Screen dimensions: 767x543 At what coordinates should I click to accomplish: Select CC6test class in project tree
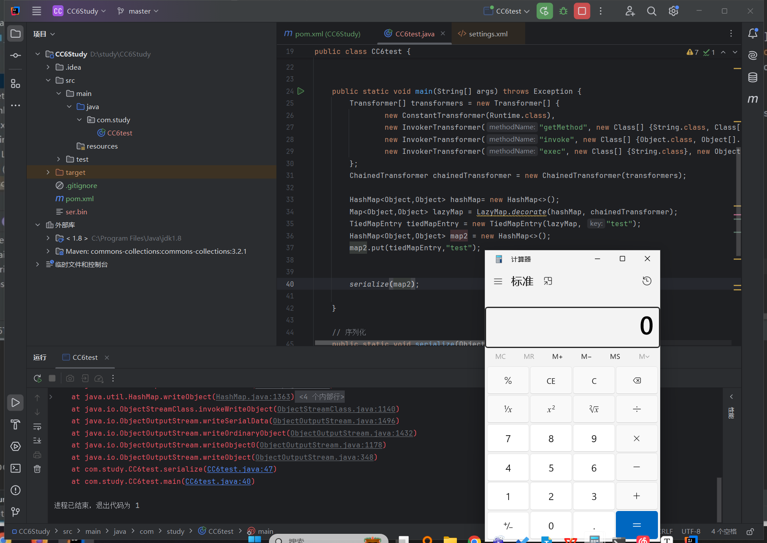(115, 133)
